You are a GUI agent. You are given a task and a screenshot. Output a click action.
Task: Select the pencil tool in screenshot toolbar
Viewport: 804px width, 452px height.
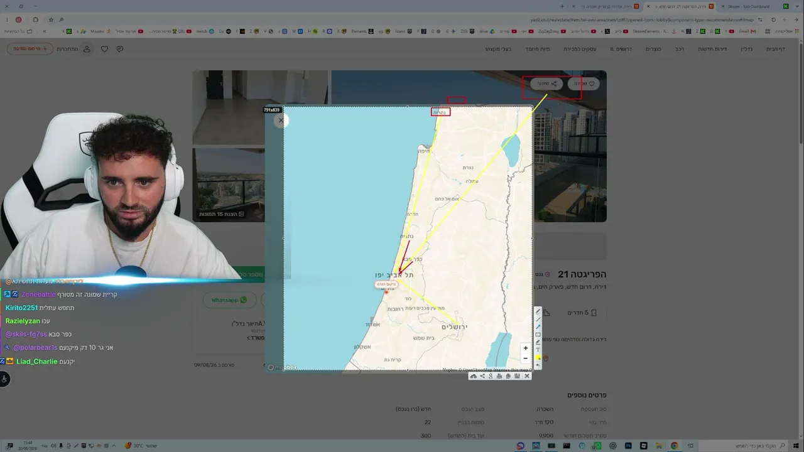tap(538, 312)
